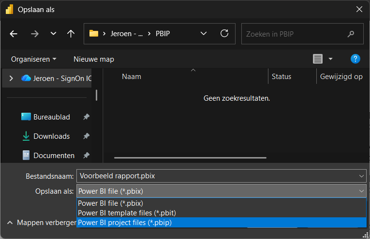This screenshot has height=239, width=370.
Task: Open recent locations chevron dropdown
Action: 53,34
